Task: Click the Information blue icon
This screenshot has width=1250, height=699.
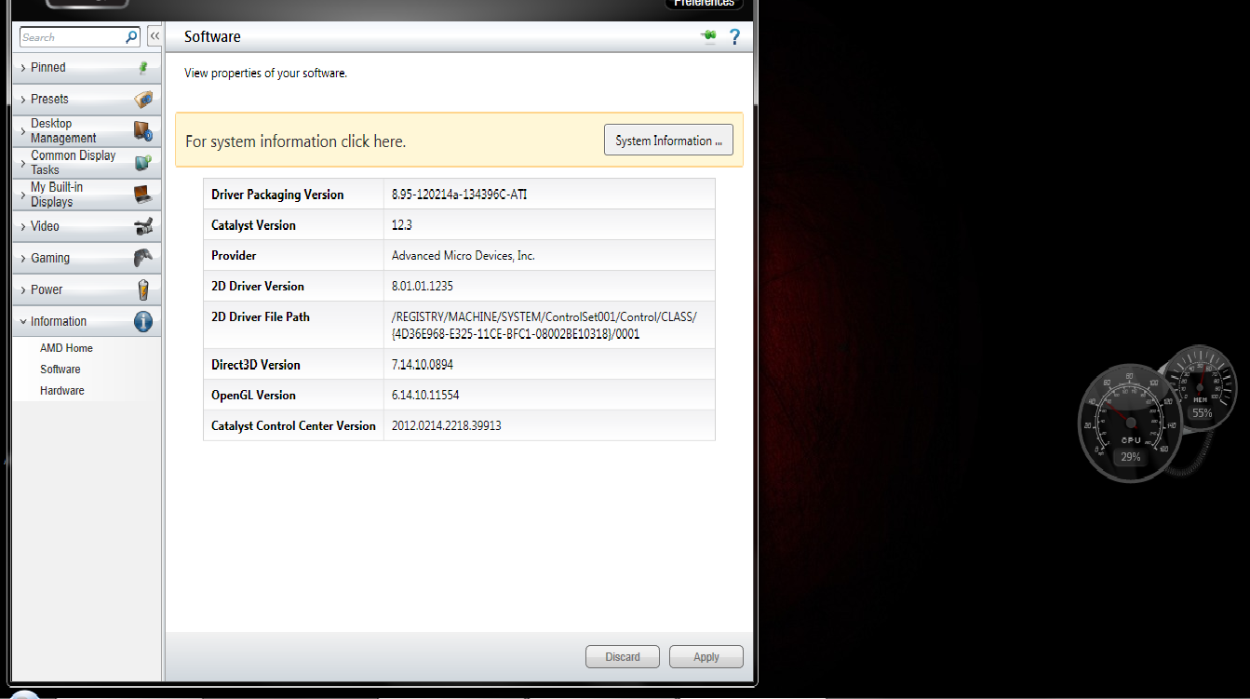Action: (143, 321)
